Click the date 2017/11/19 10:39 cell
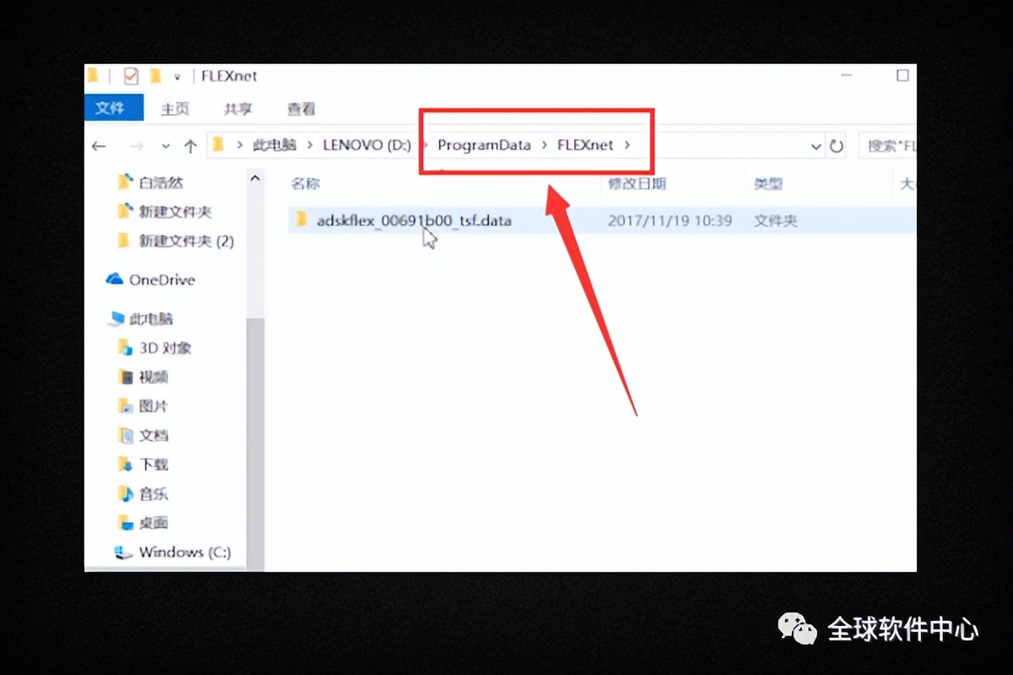This screenshot has height=675, width=1013. point(669,221)
